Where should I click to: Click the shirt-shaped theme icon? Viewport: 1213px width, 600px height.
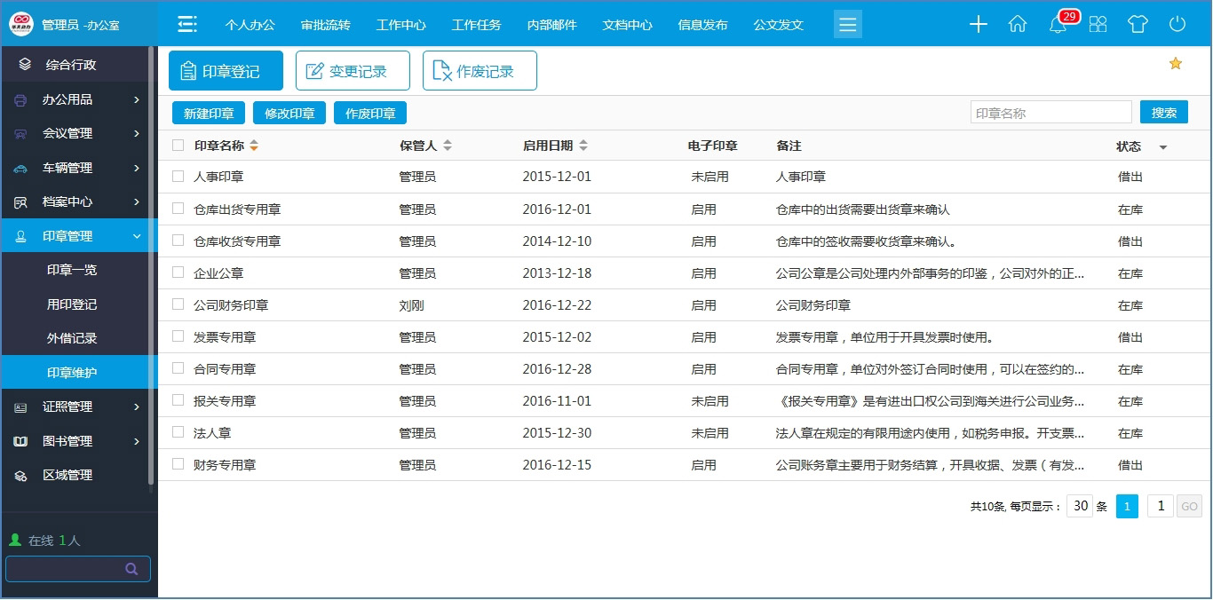pos(1138,25)
